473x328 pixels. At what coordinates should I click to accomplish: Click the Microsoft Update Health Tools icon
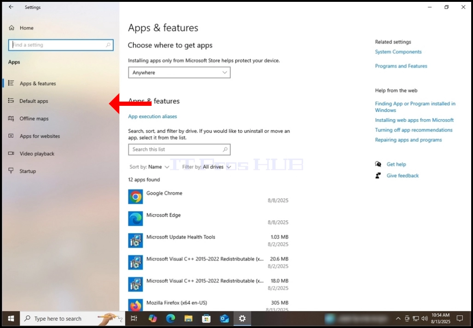[x=135, y=241]
